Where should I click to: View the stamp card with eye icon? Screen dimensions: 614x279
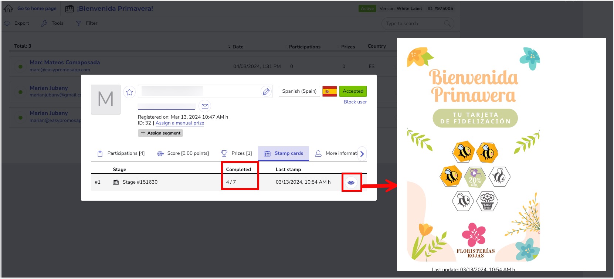[351, 183]
